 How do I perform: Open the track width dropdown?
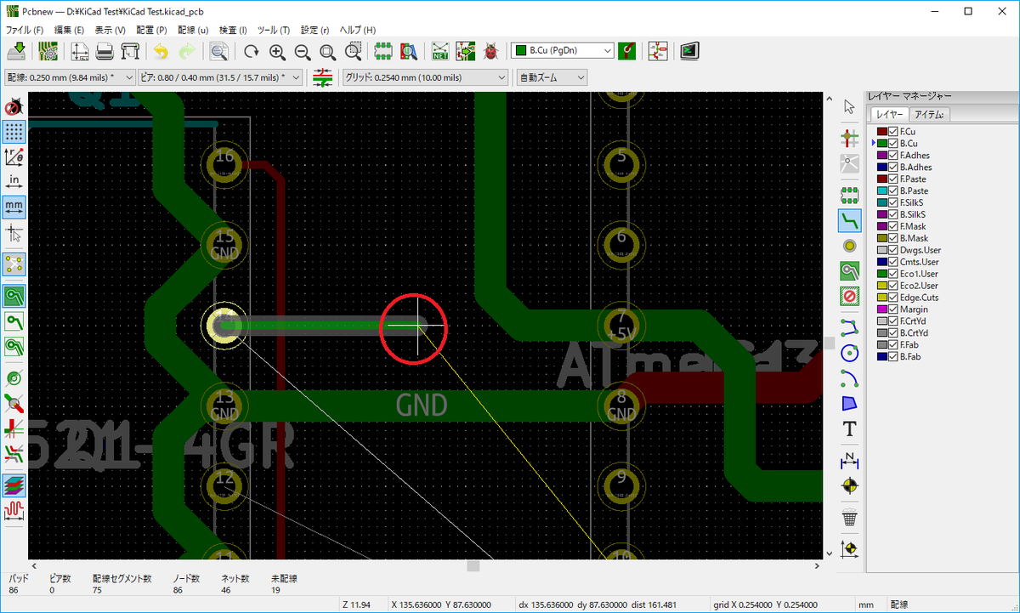pos(70,77)
